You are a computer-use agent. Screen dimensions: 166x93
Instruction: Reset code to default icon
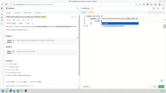(x=155, y=12)
